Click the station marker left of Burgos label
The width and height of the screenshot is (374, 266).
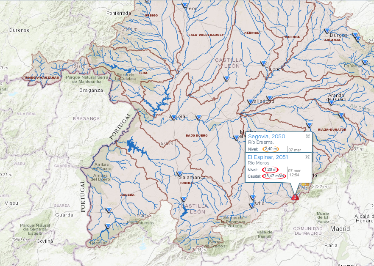pyautogui.click(x=327, y=31)
